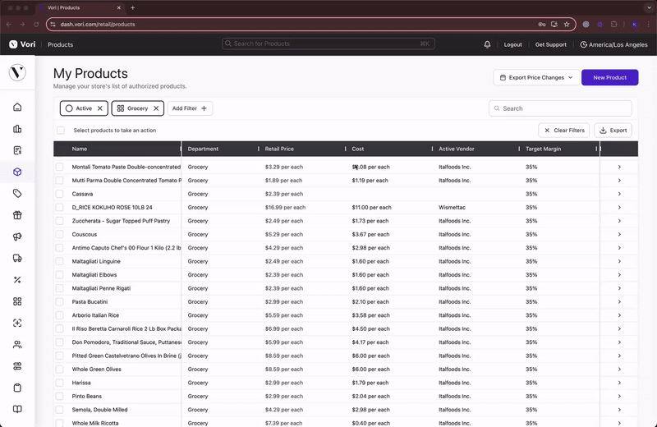This screenshot has width=657, height=427.
Task: Open the Products breadcrumb in top bar
Action: (x=60, y=44)
